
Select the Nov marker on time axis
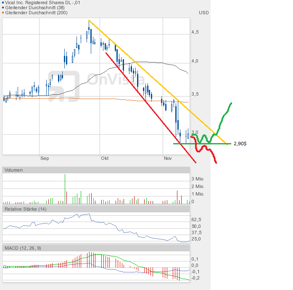click(168, 158)
